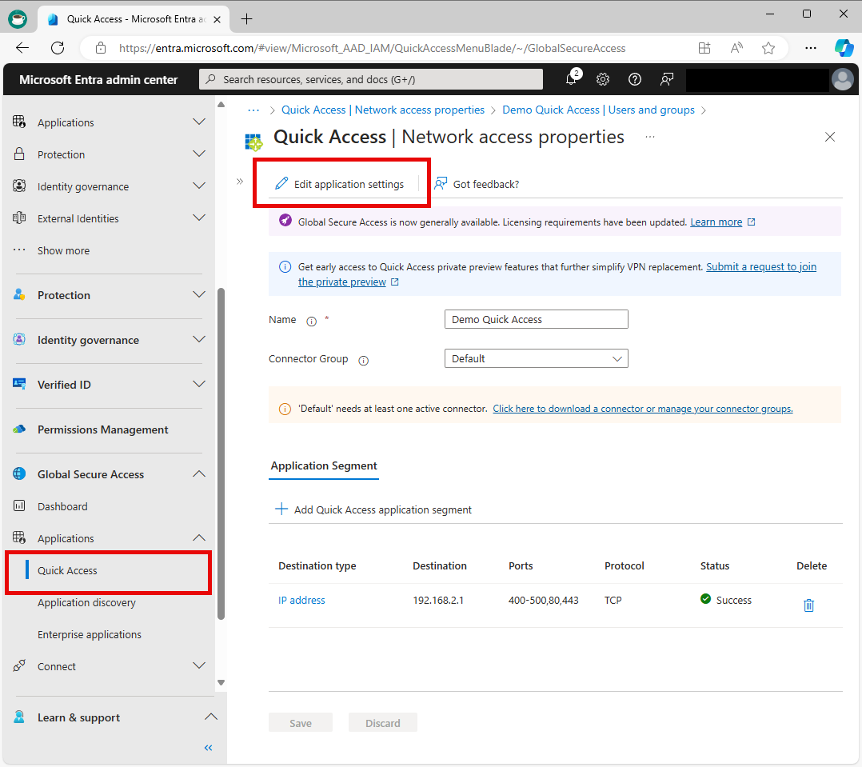
Task: Open the Global Secure Access Dashboard
Action: pos(62,506)
